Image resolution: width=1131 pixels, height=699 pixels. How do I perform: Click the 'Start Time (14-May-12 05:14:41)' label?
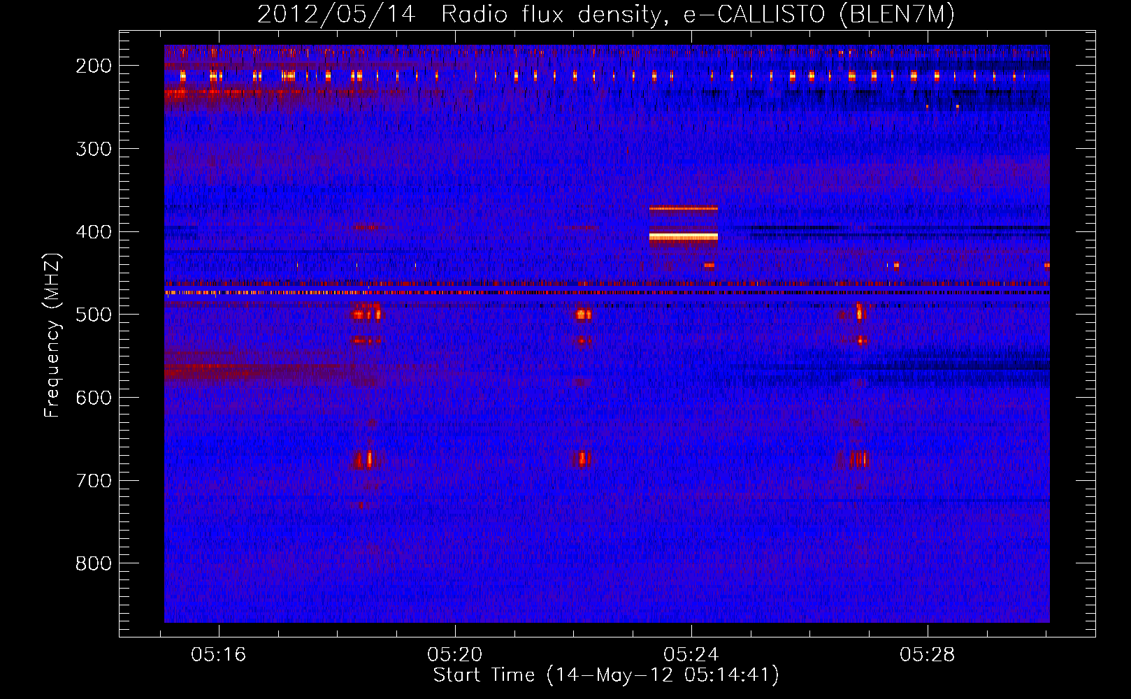click(x=606, y=675)
